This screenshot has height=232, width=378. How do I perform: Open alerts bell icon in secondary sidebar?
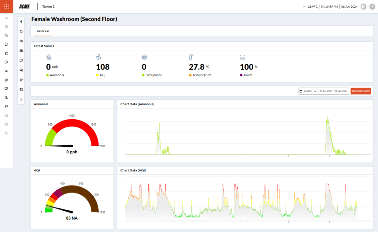pos(21,31)
